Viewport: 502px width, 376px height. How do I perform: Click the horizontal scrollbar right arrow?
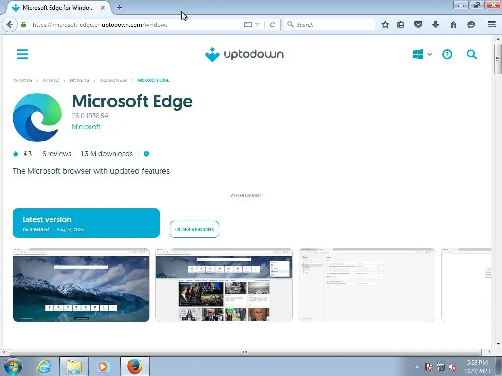click(x=489, y=352)
